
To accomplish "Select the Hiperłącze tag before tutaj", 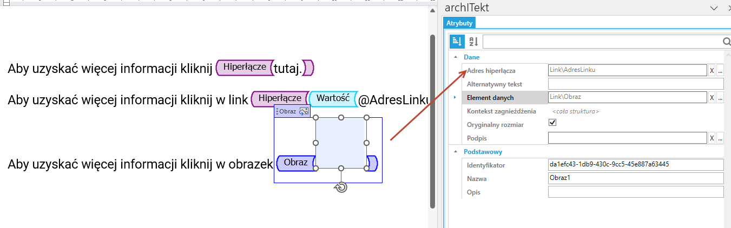I will point(245,67).
